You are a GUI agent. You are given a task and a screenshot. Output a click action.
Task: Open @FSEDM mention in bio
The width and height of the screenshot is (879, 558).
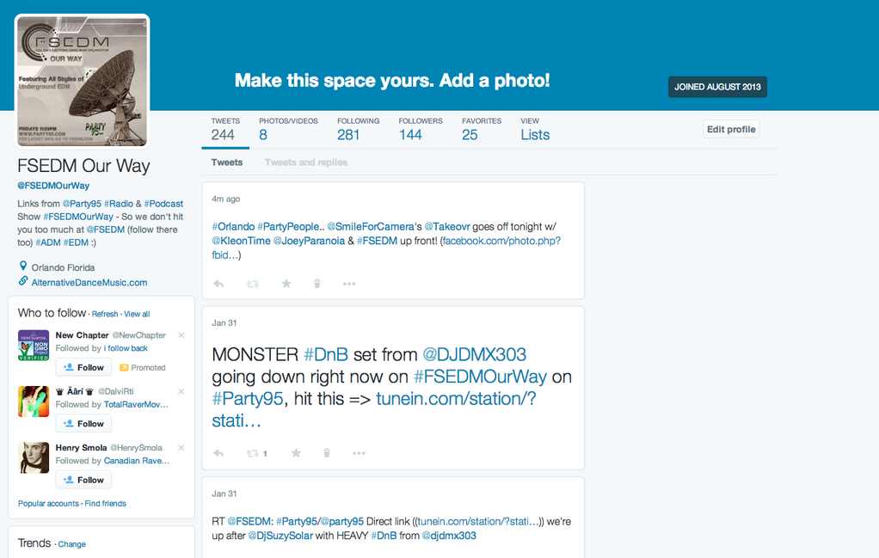106,230
